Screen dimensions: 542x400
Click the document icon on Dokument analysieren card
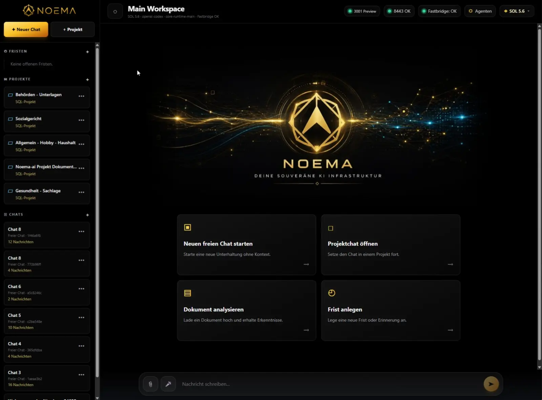187,293
